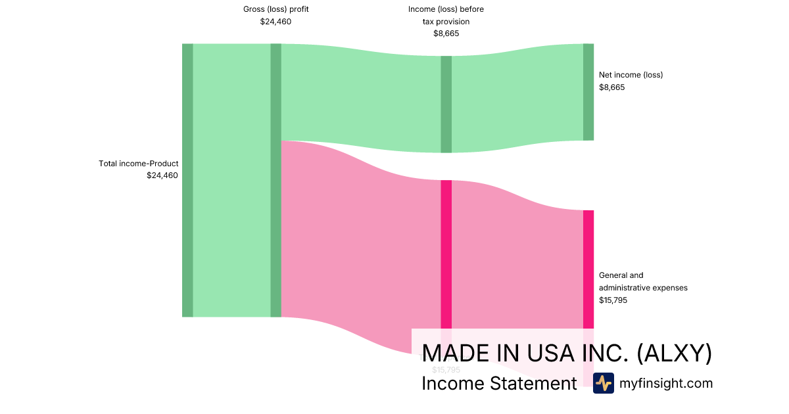Select the General and administrative expenses node bar
Image resolution: width=789 pixels, height=414 pixels.
[x=588, y=269]
